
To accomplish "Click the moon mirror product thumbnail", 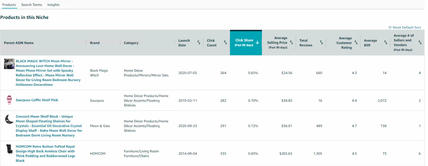I will pyautogui.click(x=9, y=64).
